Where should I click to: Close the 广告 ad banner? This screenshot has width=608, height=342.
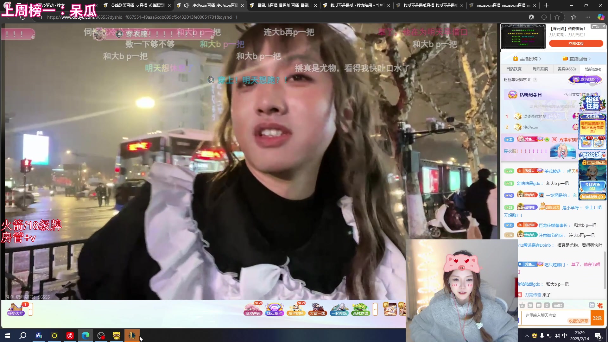pos(604,27)
